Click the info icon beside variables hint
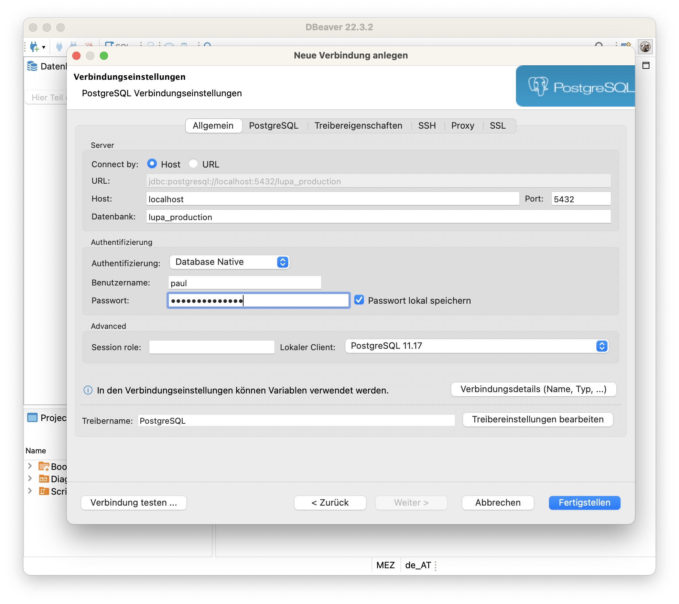 tap(88, 390)
